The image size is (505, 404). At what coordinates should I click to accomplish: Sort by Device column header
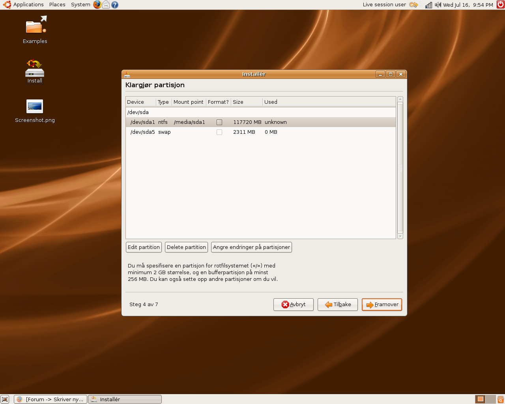coord(141,102)
